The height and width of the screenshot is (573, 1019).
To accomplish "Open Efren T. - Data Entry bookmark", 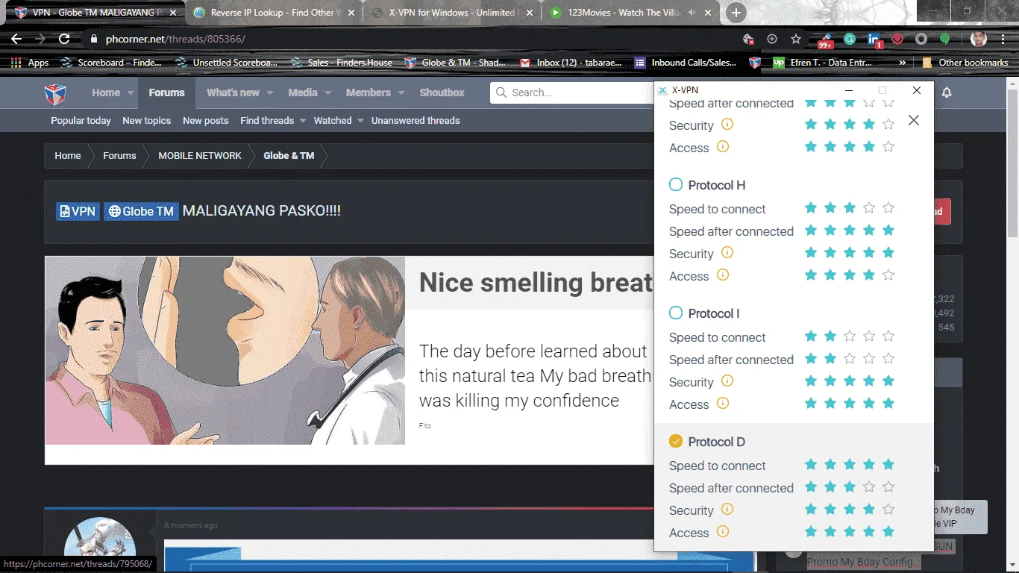I will click(821, 63).
